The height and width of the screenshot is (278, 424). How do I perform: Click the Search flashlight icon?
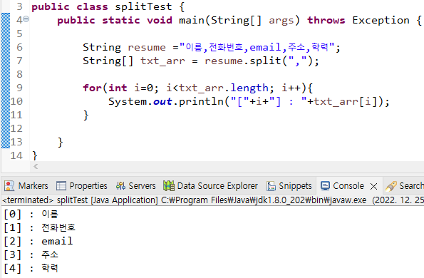391,186
